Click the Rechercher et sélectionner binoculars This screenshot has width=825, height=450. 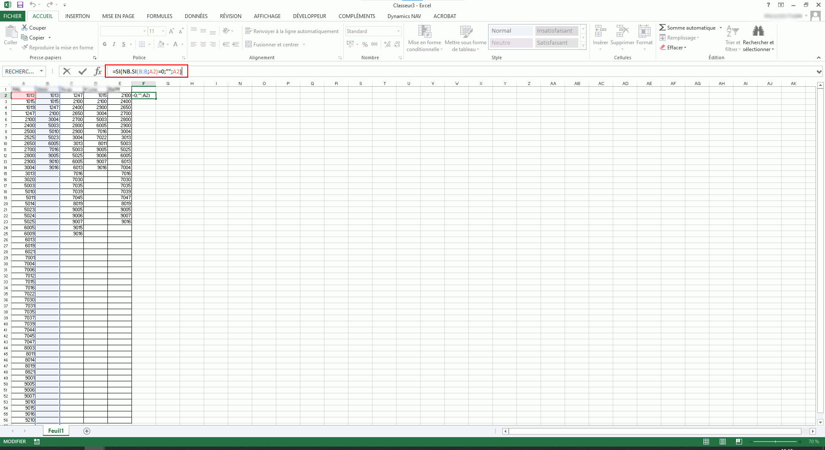coord(758,31)
